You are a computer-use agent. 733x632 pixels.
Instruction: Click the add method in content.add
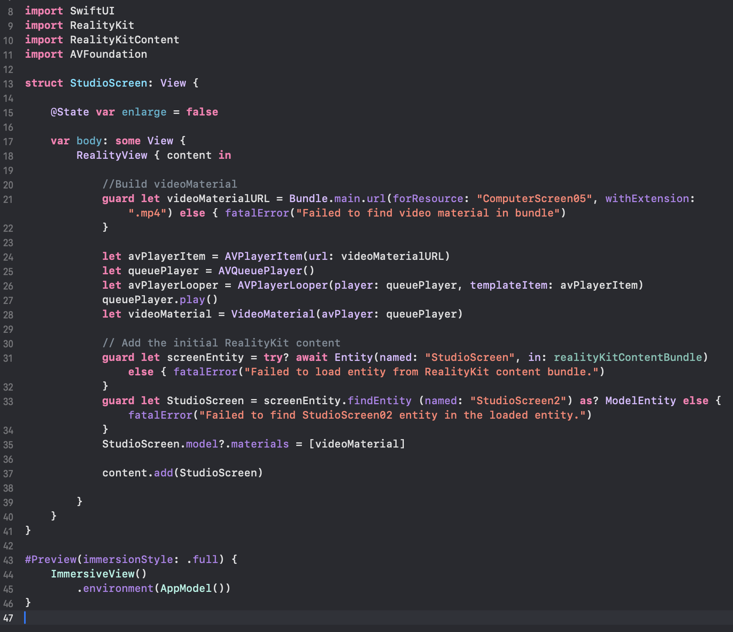(163, 473)
